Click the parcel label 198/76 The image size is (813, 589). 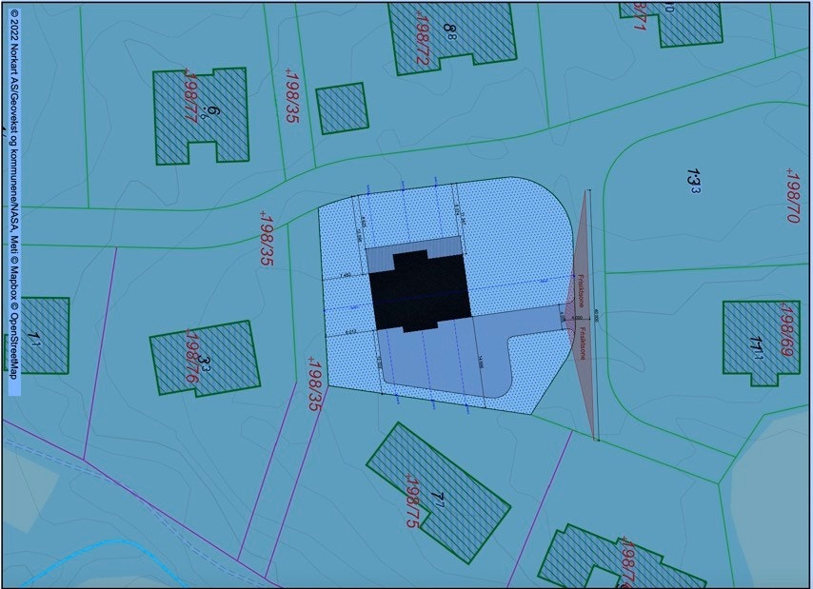(x=191, y=356)
